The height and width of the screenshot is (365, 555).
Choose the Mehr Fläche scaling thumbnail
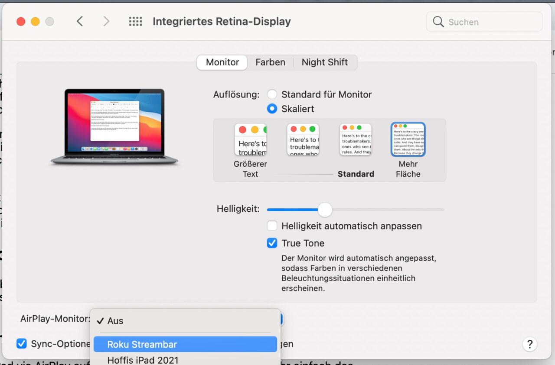(408, 139)
